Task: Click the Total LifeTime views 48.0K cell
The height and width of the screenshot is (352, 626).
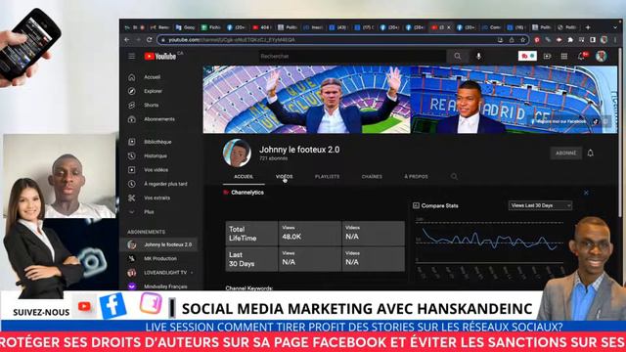Action: click(310, 234)
